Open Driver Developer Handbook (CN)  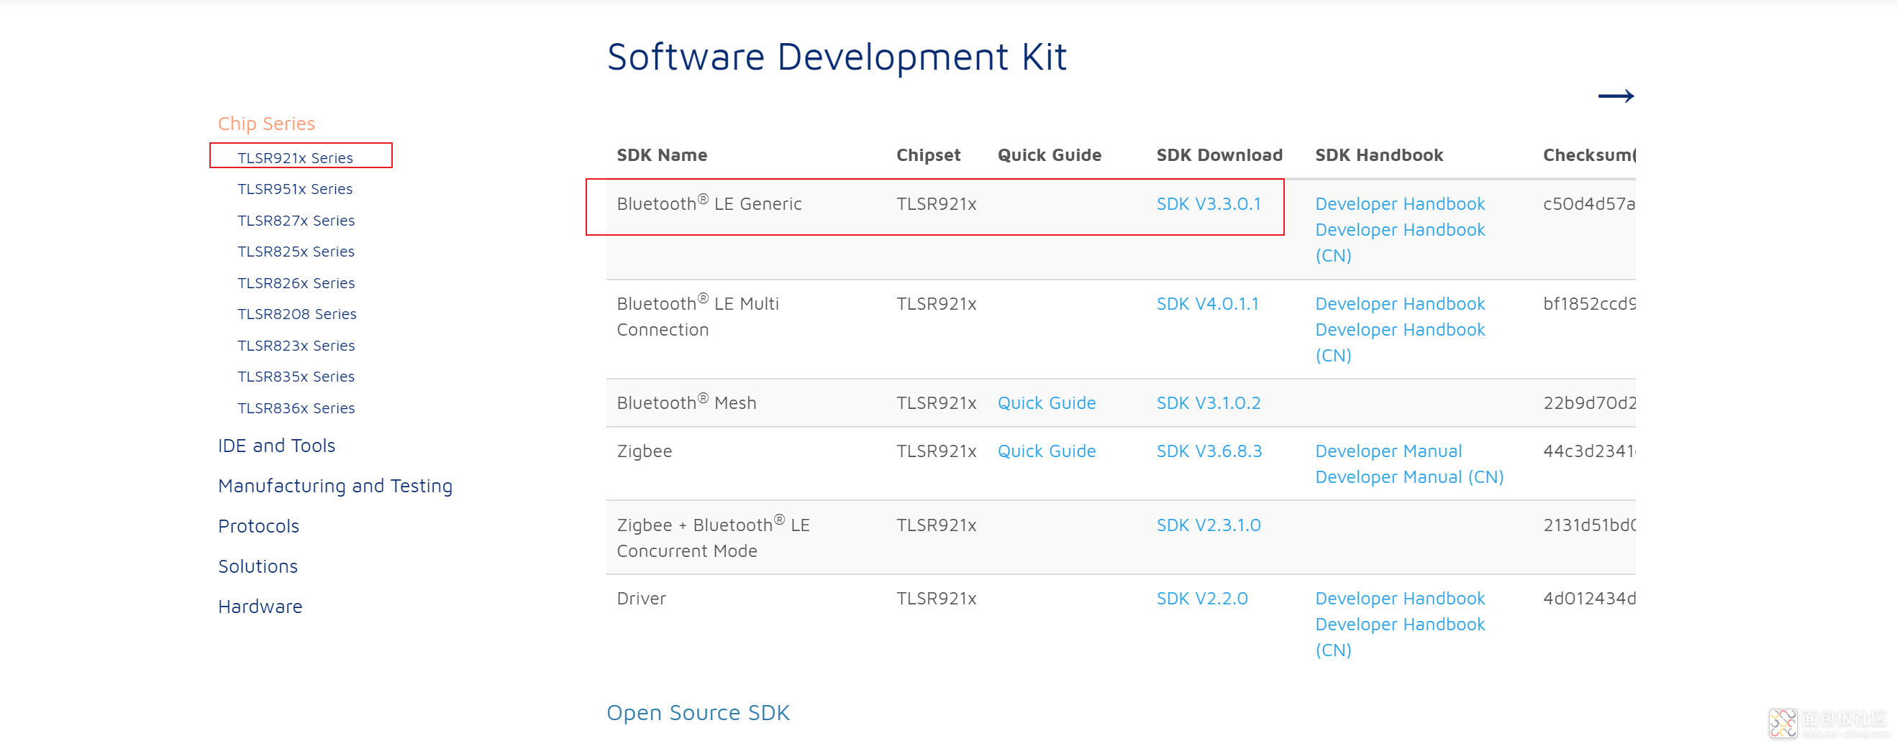tap(1400, 638)
